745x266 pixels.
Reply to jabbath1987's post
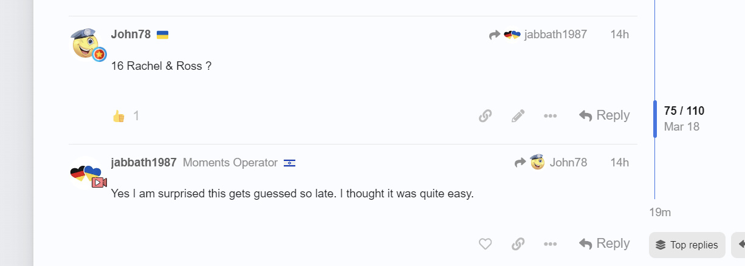point(604,244)
